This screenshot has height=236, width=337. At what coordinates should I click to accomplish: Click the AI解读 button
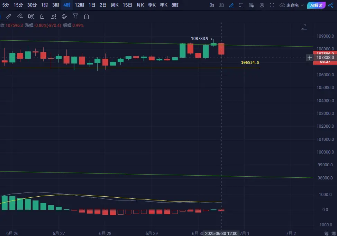[x=316, y=5]
